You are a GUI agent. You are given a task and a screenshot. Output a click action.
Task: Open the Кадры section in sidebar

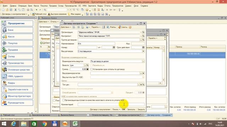(17, 83)
